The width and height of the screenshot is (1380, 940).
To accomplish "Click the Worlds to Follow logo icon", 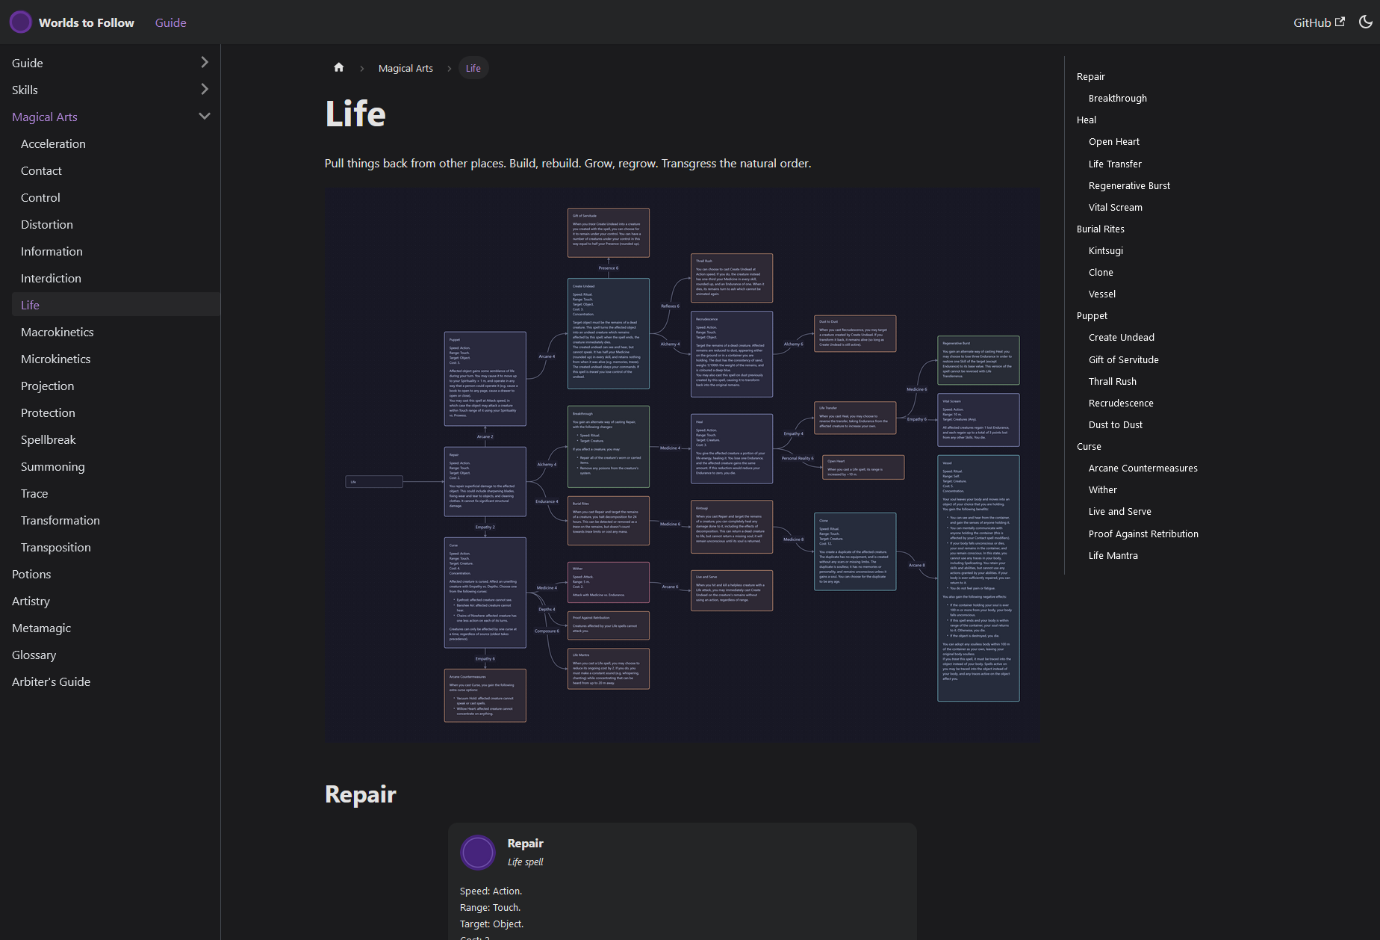I will coord(20,22).
